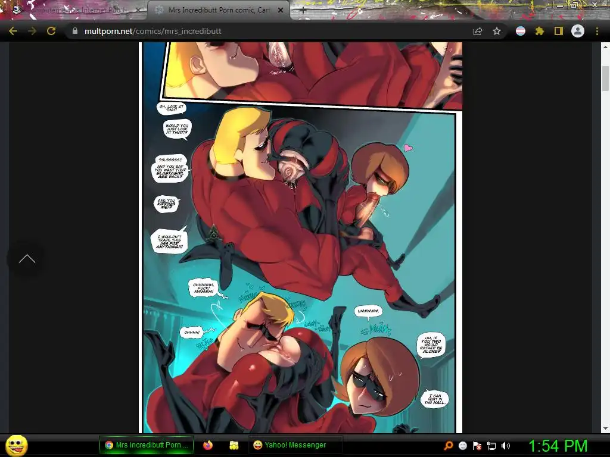Viewport: 610px width, 457px height.
Task: Click the round face system tray icon
Action: (462, 445)
